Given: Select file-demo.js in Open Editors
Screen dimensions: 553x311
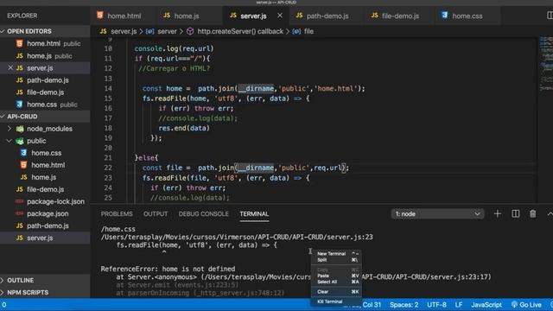Looking at the screenshot, I should click(45, 92).
